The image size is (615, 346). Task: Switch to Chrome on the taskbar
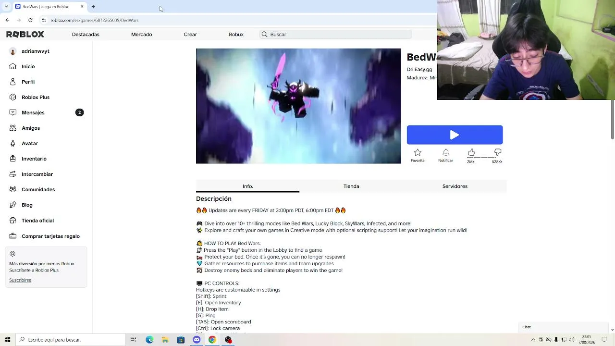tap(212, 340)
